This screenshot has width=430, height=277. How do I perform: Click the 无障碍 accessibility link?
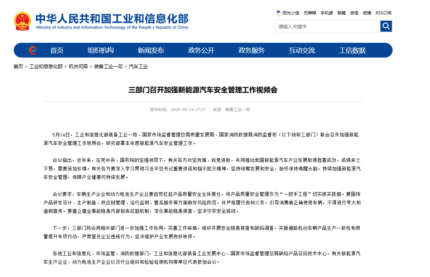(x=310, y=13)
